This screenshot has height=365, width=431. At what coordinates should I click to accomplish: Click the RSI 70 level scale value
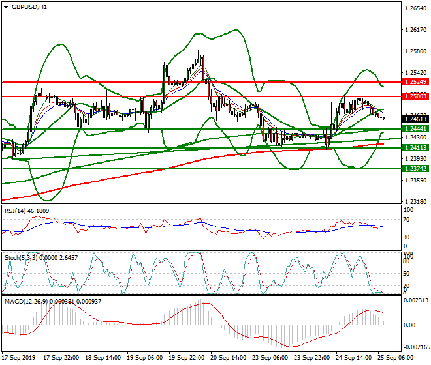[406, 219]
